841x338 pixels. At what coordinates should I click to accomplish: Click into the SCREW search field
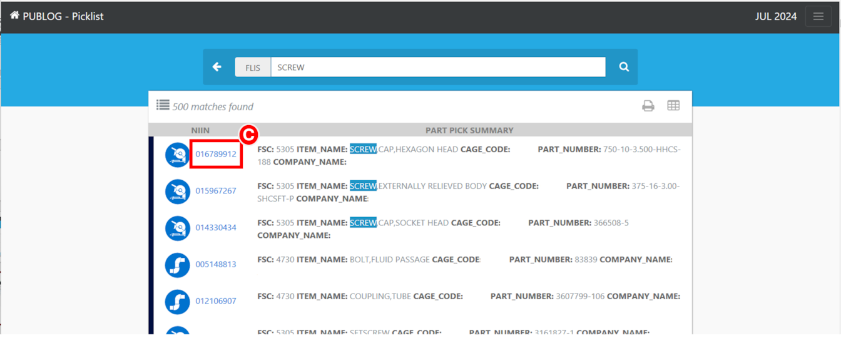pos(438,67)
